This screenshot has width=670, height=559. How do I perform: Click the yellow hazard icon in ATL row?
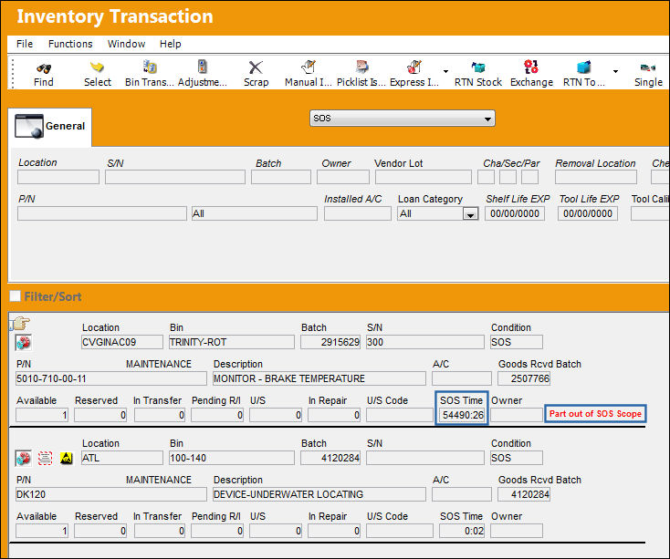click(x=67, y=459)
